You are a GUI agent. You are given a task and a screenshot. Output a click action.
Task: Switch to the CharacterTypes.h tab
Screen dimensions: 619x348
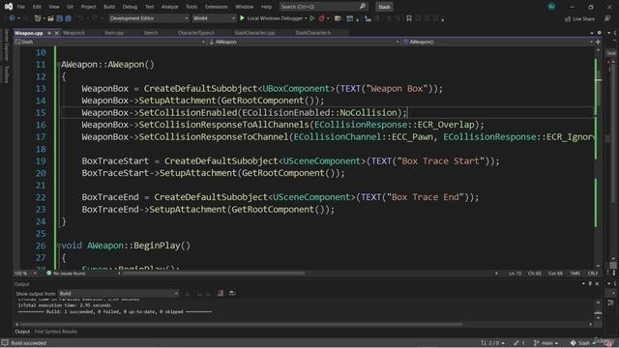coord(196,33)
